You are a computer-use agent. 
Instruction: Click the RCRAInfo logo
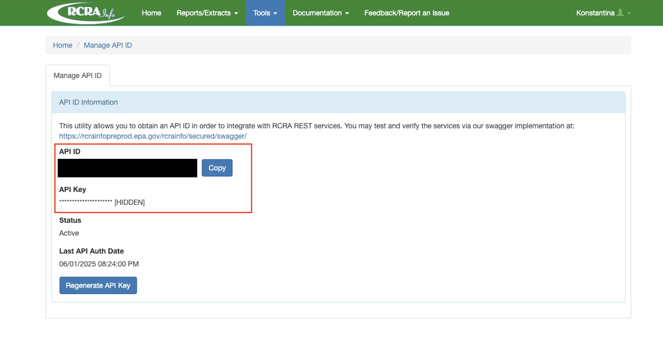tap(86, 13)
